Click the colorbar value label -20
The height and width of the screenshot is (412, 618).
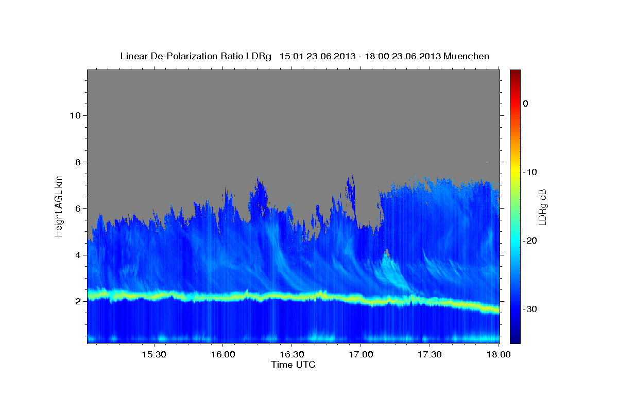530,241
